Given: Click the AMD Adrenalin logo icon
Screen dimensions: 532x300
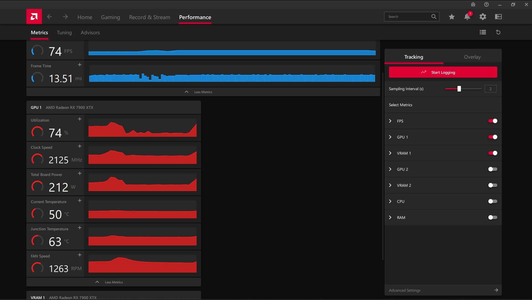Looking at the screenshot, I should pyautogui.click(x=34, y=16).
